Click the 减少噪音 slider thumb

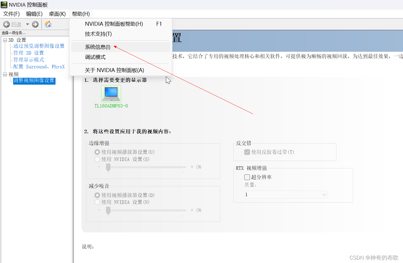[108, 211]
